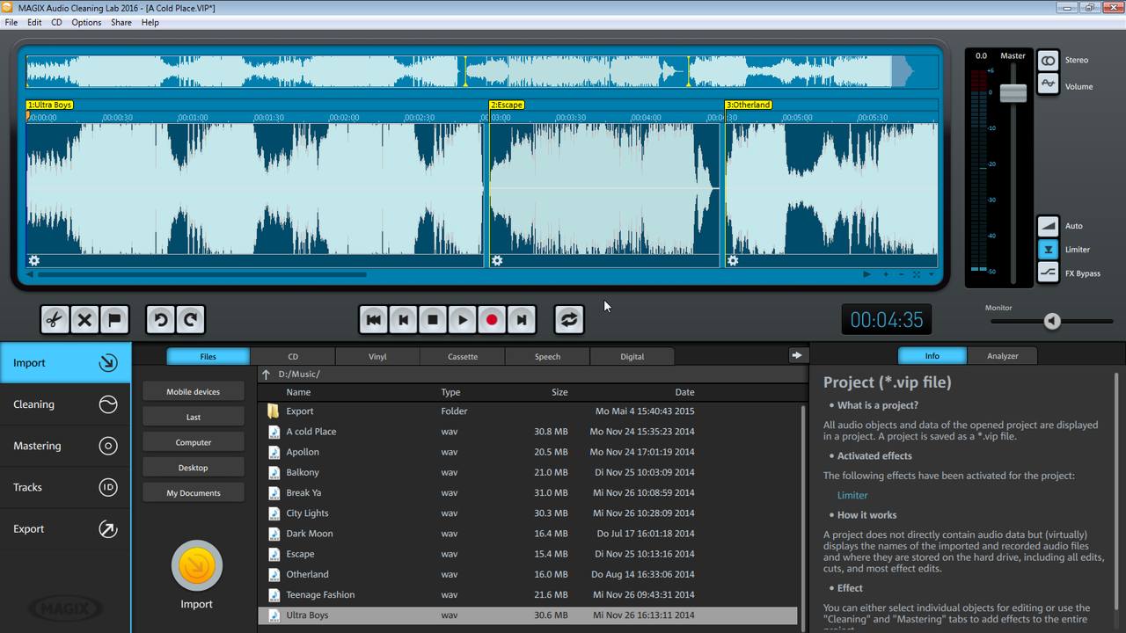Go up one folder level
1126x633 pixels.
click(x=267, y=375)
